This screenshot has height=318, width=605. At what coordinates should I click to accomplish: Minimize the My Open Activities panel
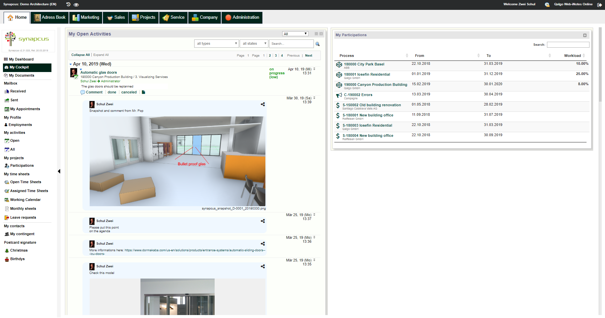coord(316,34)
